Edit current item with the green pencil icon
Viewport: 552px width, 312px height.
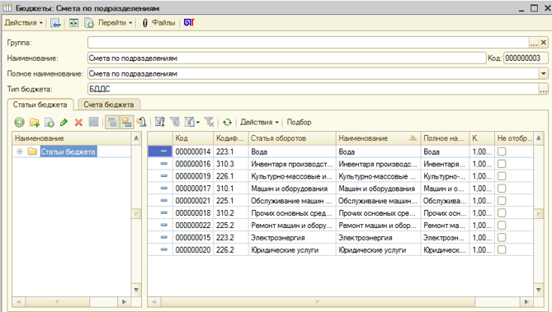click(64, 123)
